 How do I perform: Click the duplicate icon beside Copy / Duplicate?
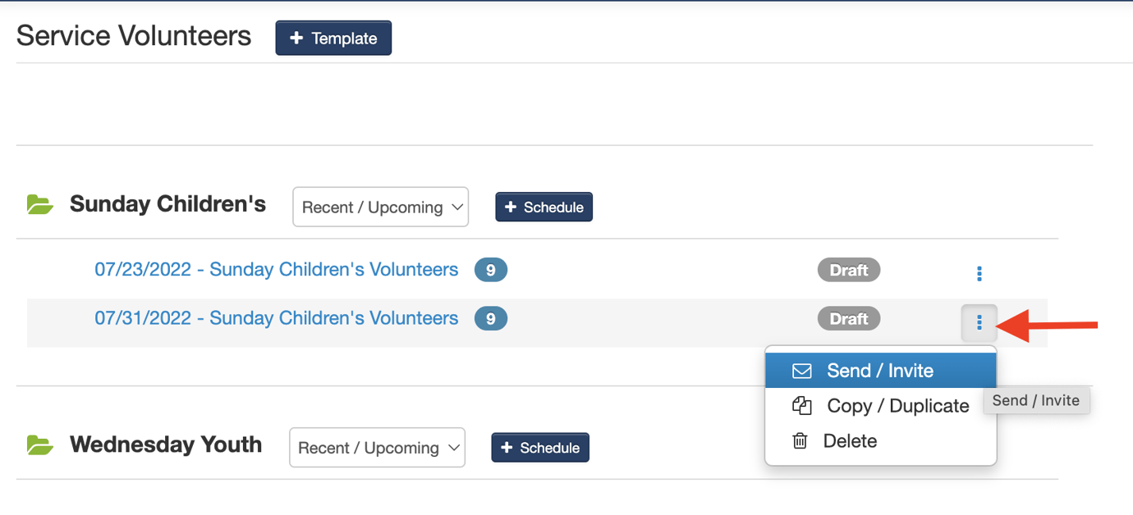click(x=800, y=406)
